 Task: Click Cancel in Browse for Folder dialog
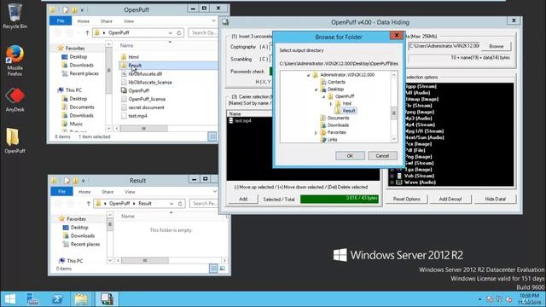382,155
